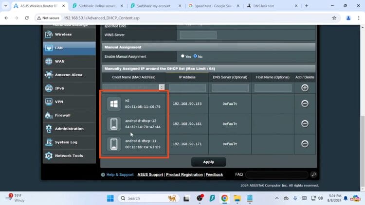This screenshot has width=365, height=205.
Task: Open a new browser tab
Action: coord(306,6)
